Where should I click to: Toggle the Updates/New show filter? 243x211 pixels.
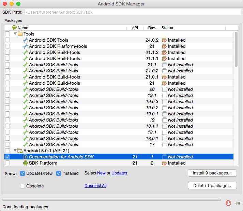tap(22, 173)
